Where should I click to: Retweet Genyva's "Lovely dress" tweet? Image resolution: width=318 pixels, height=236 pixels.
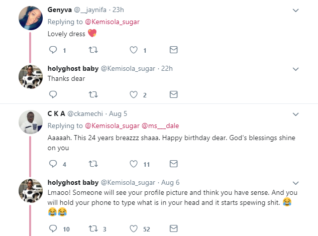pos(93,50)
